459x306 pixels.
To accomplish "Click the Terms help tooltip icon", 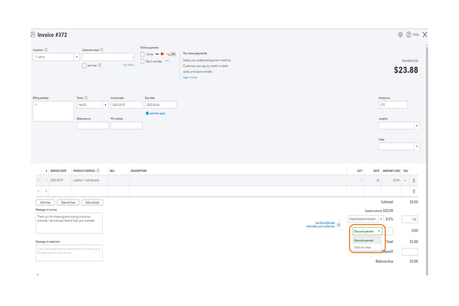I will coord(86,98).
